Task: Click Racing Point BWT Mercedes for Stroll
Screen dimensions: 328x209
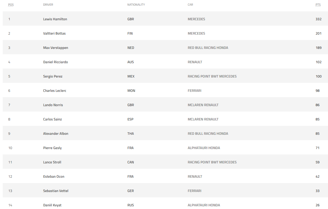Action: click(x=212, y=162)
